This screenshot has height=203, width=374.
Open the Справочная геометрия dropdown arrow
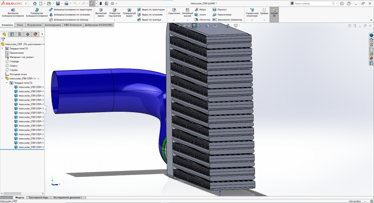(x=252, y=20)
